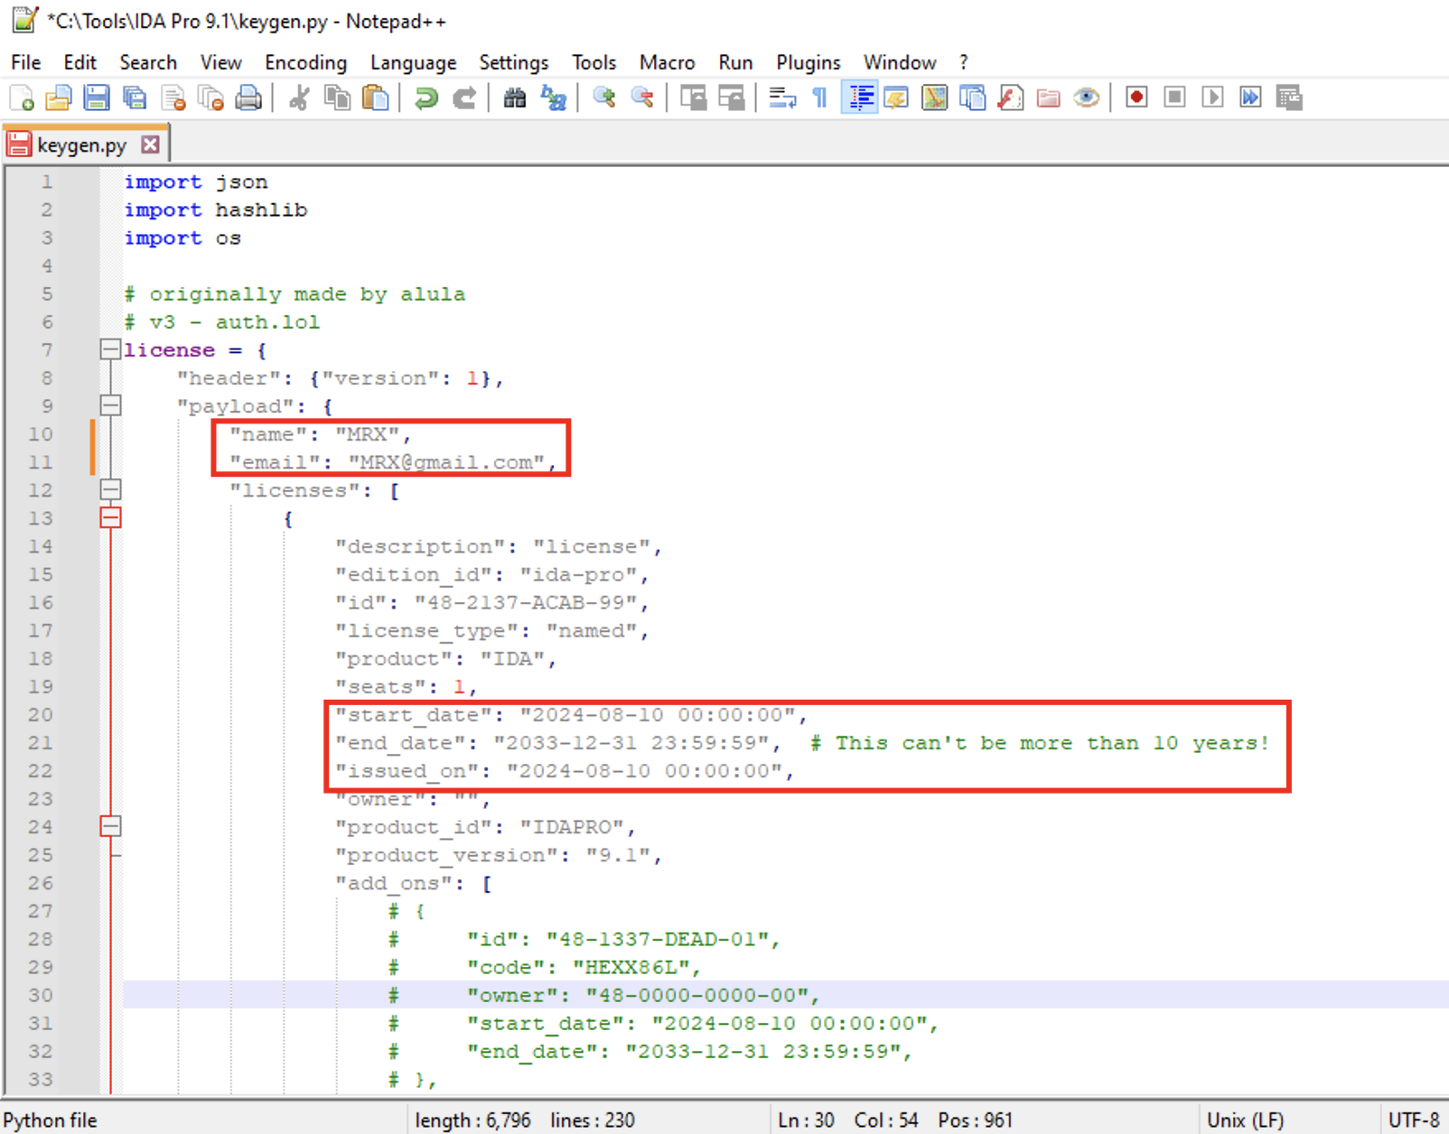Collapse the license block fold marker
Viewport: 1449px width, 1134px height.
click(110, 349)
